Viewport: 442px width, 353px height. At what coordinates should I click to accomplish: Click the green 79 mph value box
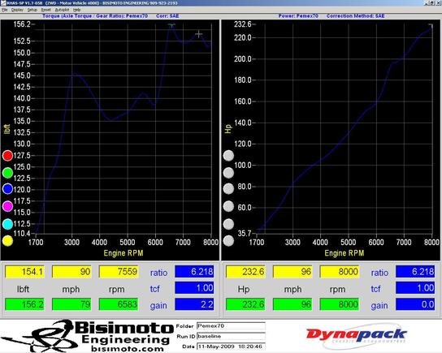71,304
